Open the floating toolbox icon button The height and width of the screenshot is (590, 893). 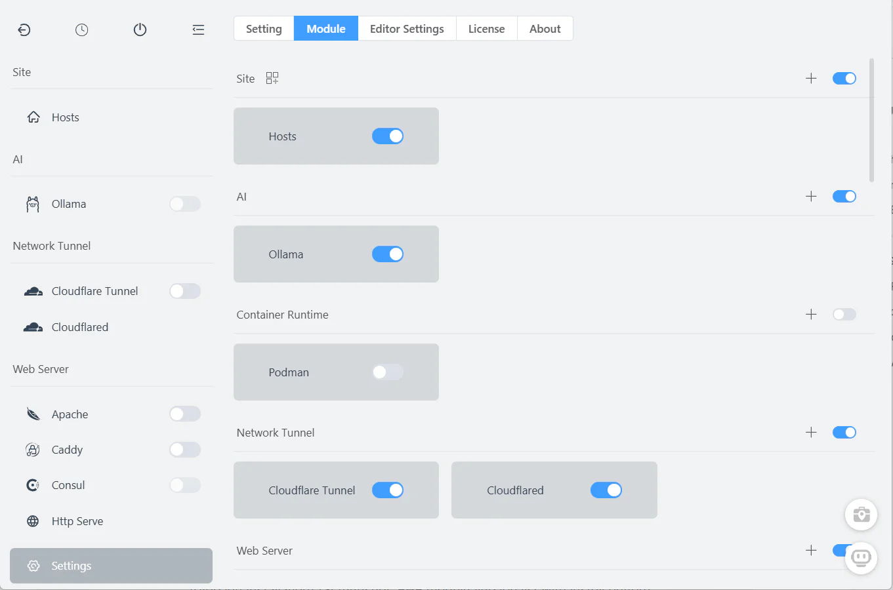(861, 515)
